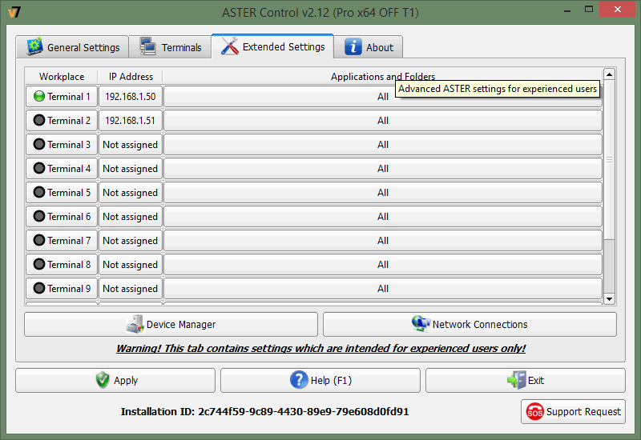Click the Device Manager computer icon
The image size is (641, 440).
(x=135, y=324)
